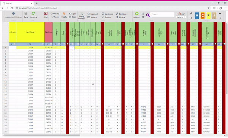228x138 pixels.
Task: Hide columns with Nascondi
Action: (x=93, y=14)
